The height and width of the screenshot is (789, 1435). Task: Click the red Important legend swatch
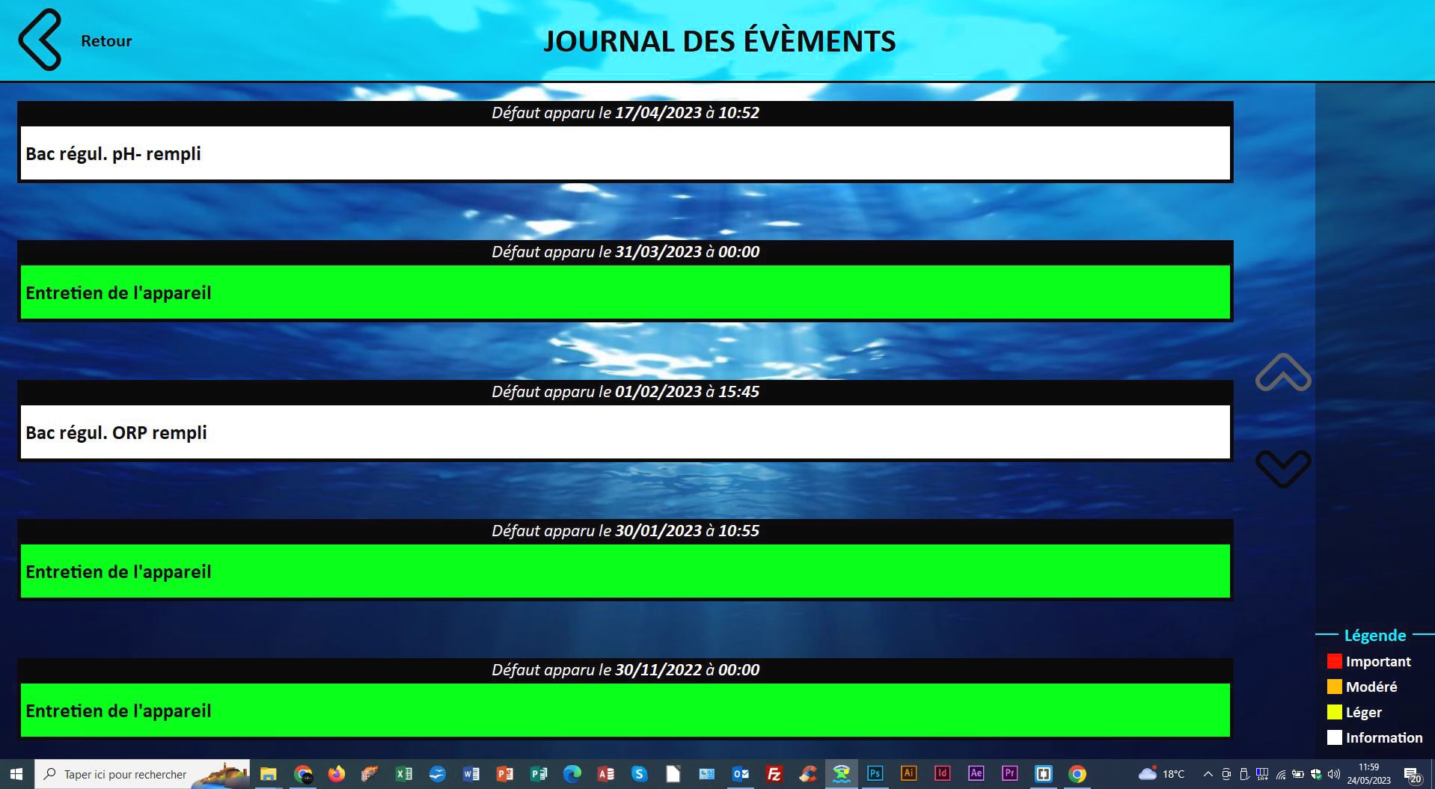(x=1335, y=661)
